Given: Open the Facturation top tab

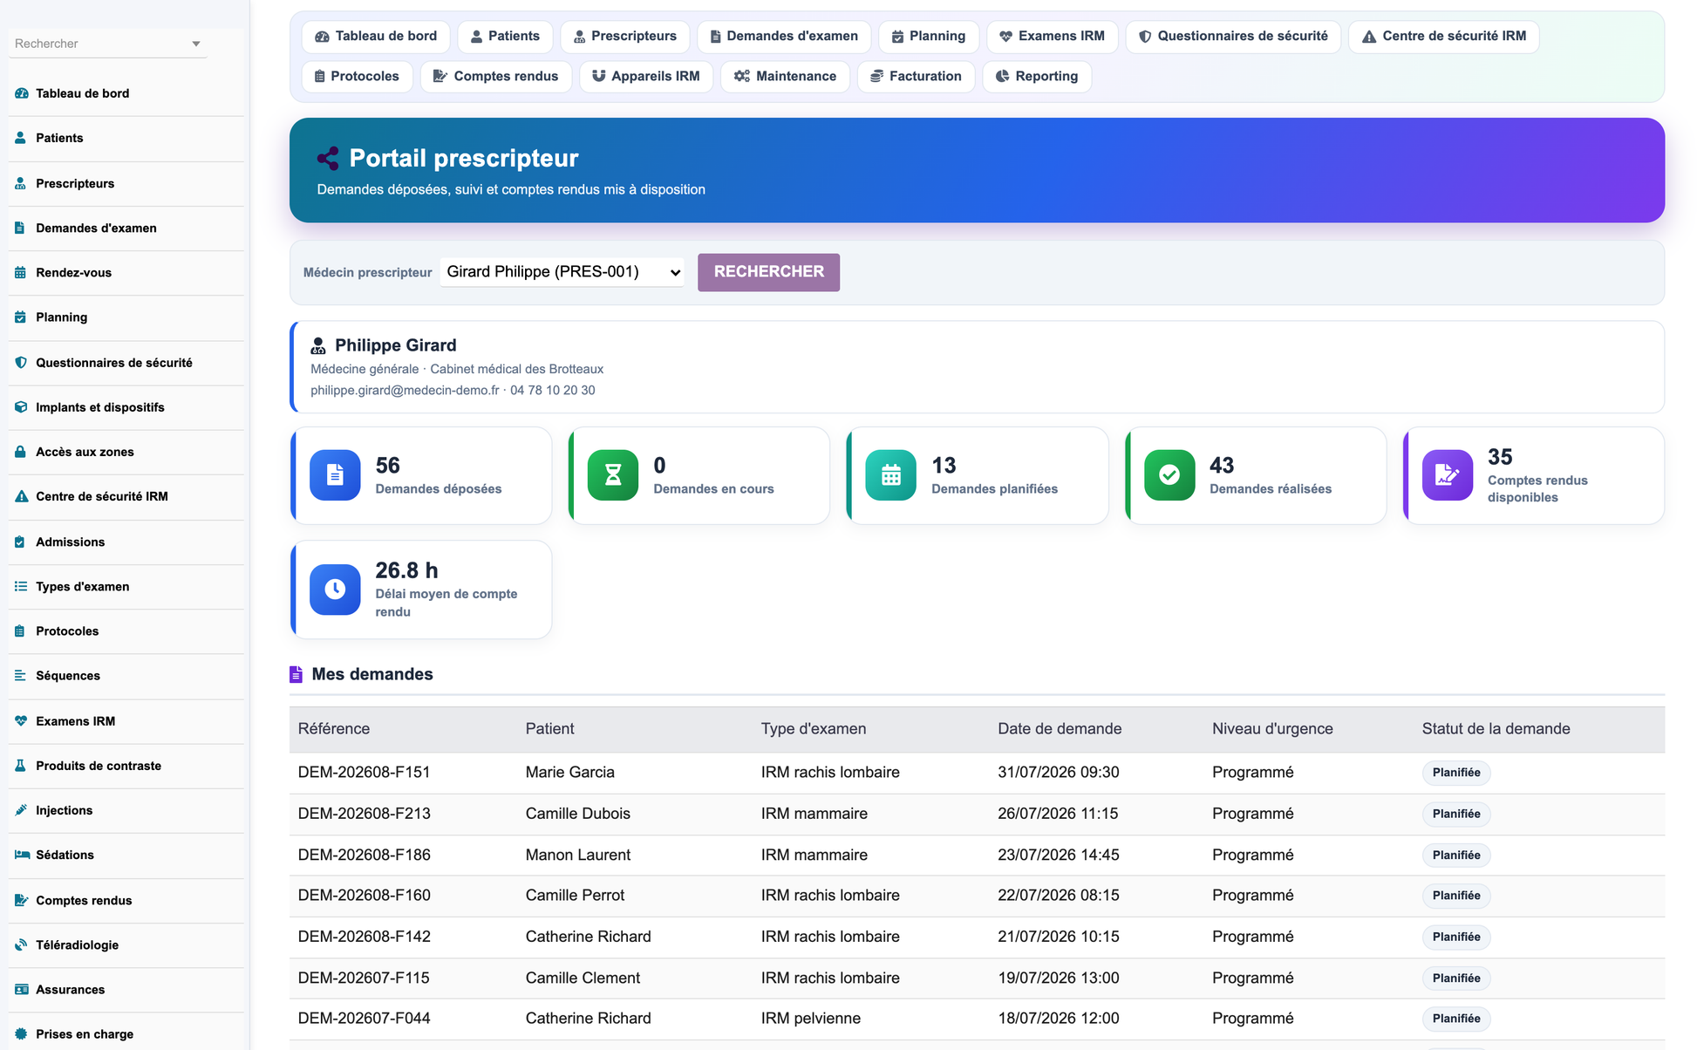Looking at the screenshot, I should click(x=916, y=76).
